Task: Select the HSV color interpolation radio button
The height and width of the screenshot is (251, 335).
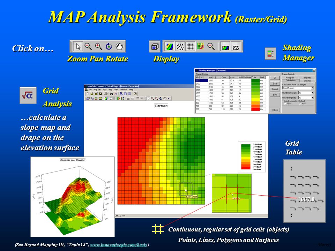Action: (x=300, y=104)
